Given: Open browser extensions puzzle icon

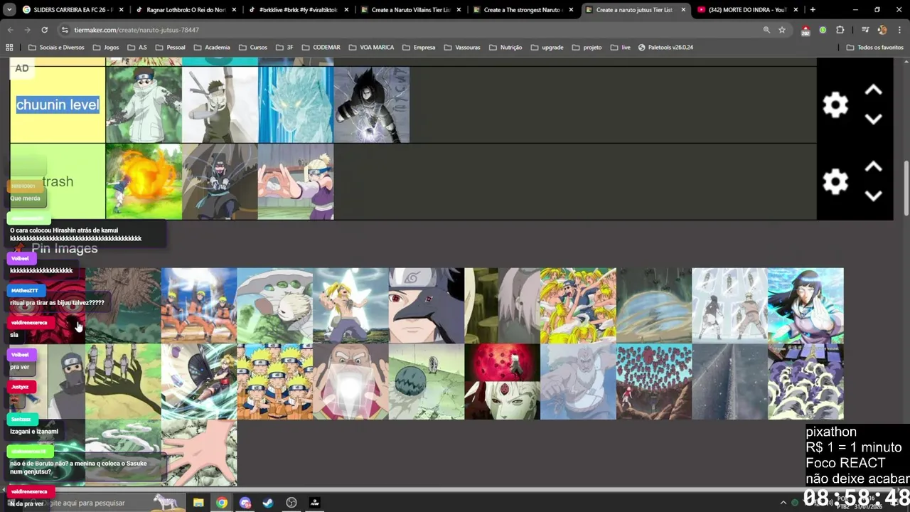Looking at the screenshot, I should [x=840, y=30].
